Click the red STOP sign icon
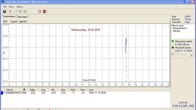 (x=44, y=12)
